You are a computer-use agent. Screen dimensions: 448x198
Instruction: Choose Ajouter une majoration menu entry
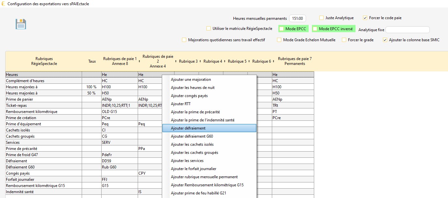[191, 80]
